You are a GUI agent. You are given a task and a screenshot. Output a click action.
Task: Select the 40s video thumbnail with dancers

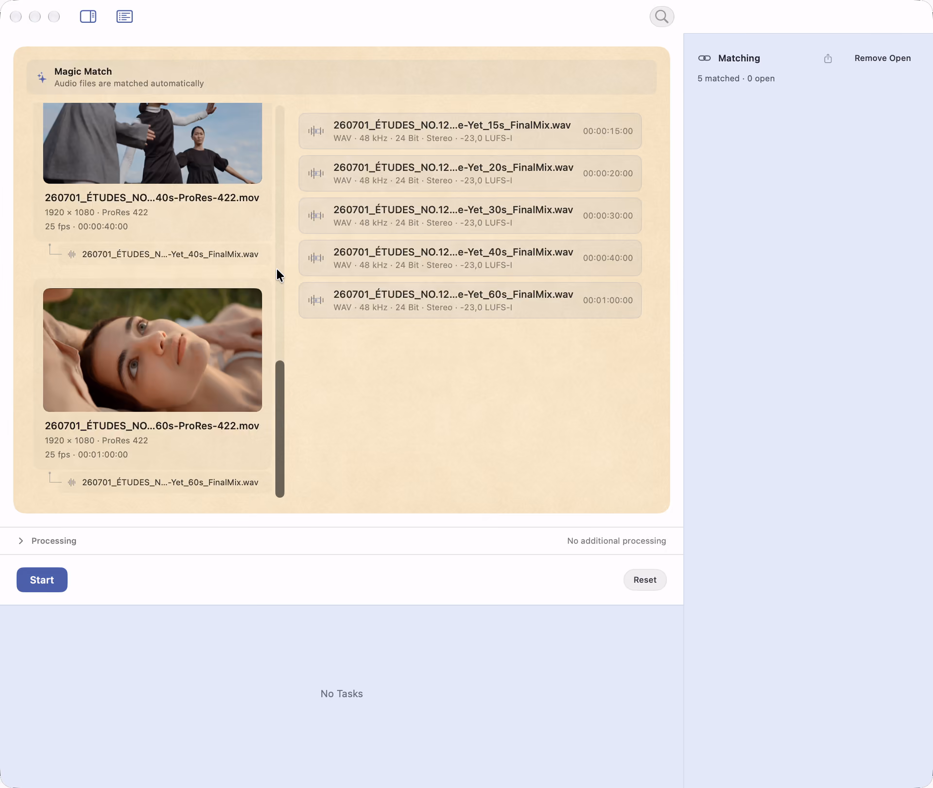tap(153, 143)
